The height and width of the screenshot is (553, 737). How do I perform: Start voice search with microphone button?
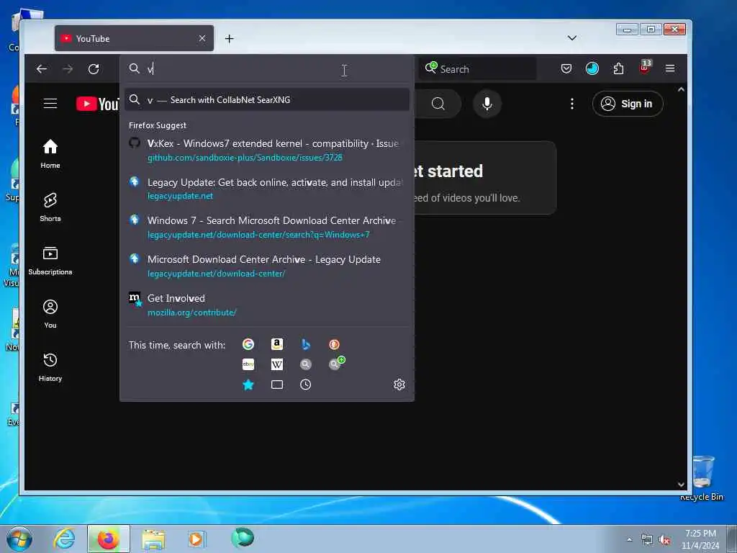click(487, 104)
